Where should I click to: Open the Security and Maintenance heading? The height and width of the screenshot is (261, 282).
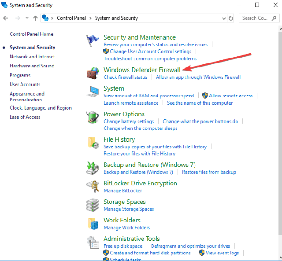(140, 37)
